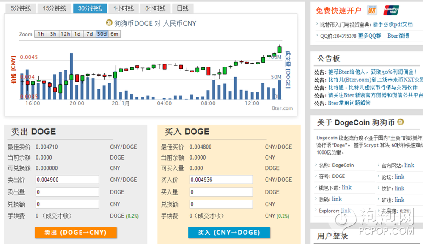Viewport: 423px width, 244px height.
Task: Open the 比特儿新上线未来币NXT announcement
Action: pos(376,80)
